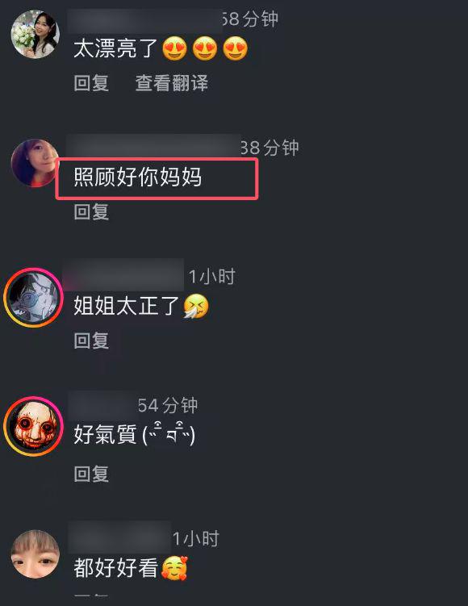
Task: Tap the sneezing face emoji
Action: point(195,306)
